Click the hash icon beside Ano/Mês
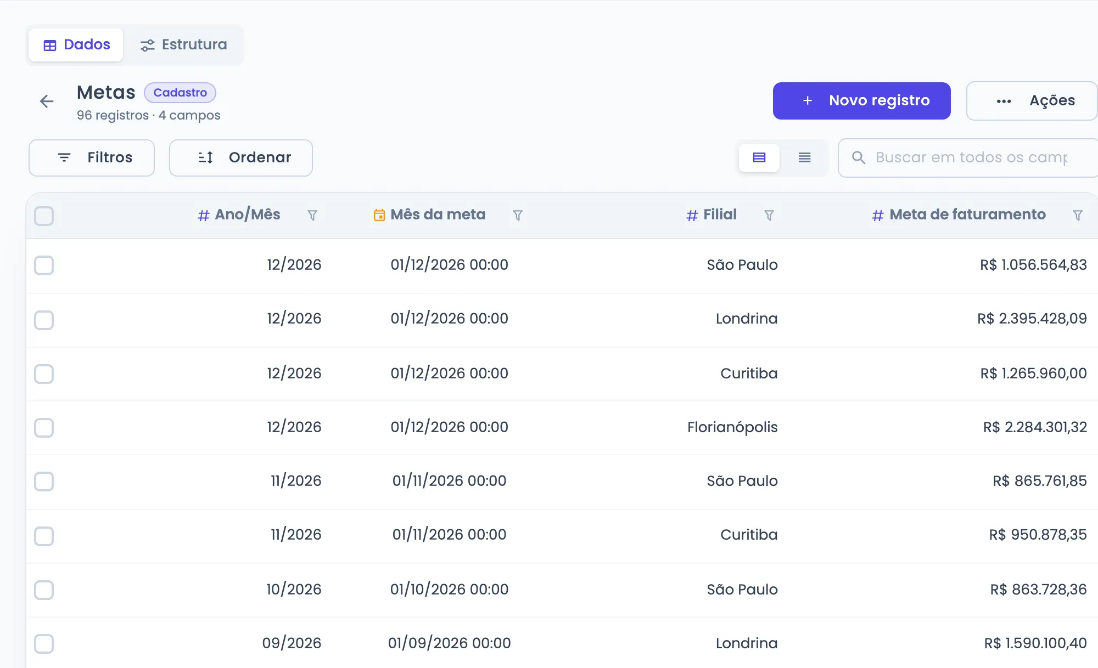This screenshot has width=1098, height=668. click(x=204, y=216)
